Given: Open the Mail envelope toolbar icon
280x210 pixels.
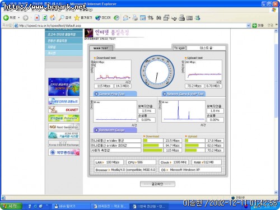Looking at the screenshot, I should pyautogui.click(x=126, y=18).
